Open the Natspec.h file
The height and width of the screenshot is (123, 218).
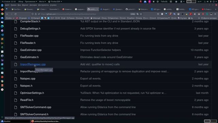click(26, 86)
